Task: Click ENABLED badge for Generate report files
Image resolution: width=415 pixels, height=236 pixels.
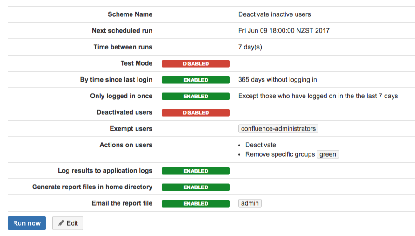Action: tap(196, 187)
